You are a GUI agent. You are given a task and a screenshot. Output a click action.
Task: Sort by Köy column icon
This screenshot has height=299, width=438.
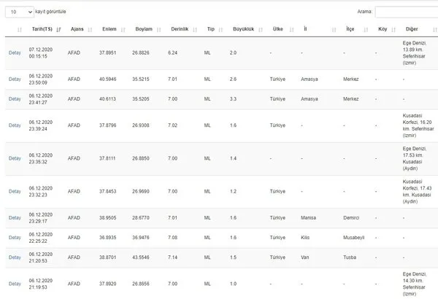393,28
